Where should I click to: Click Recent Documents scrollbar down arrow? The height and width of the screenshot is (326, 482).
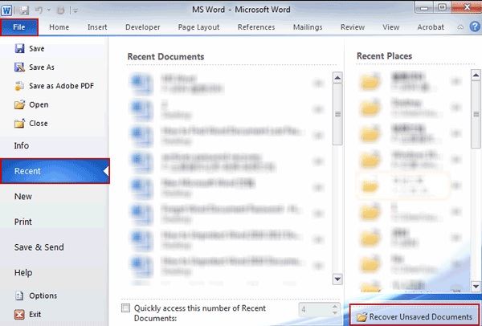pyautogui.click(x=337, y=279)
